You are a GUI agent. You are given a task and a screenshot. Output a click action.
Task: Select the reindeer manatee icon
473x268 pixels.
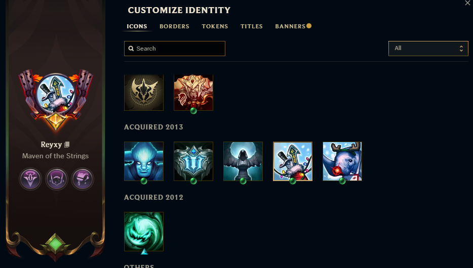coord(342,161)
